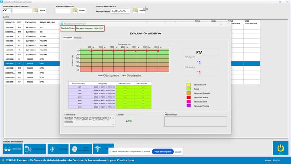Click Oído derecho table column header

[x=142, y=84]
